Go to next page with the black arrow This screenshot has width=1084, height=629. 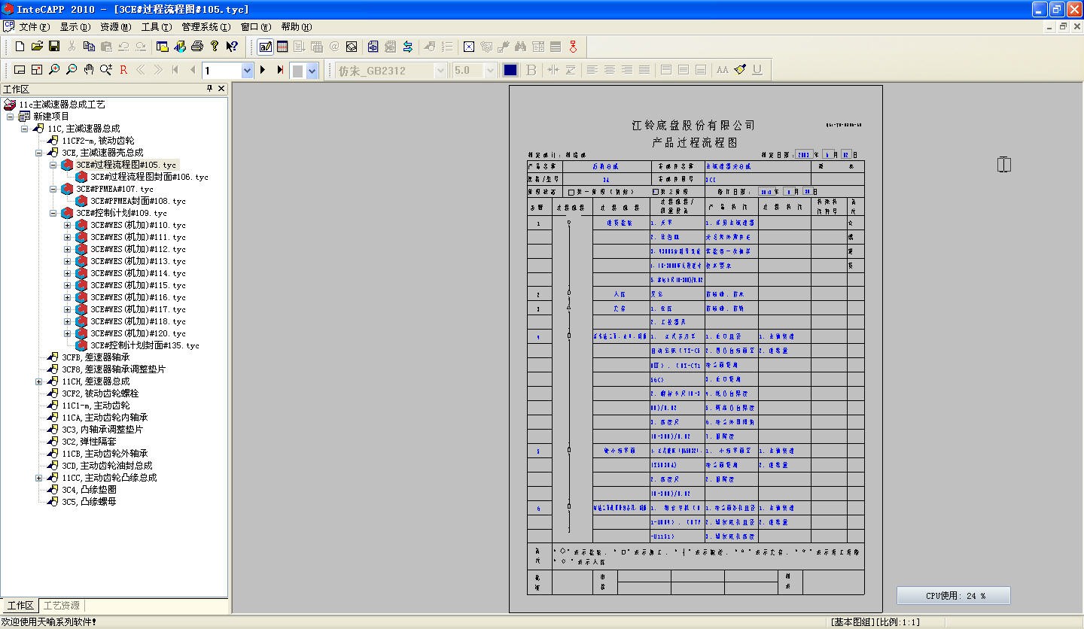[x=263, y=70]
